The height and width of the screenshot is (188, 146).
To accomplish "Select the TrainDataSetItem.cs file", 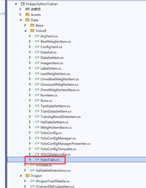I will 56,111.
